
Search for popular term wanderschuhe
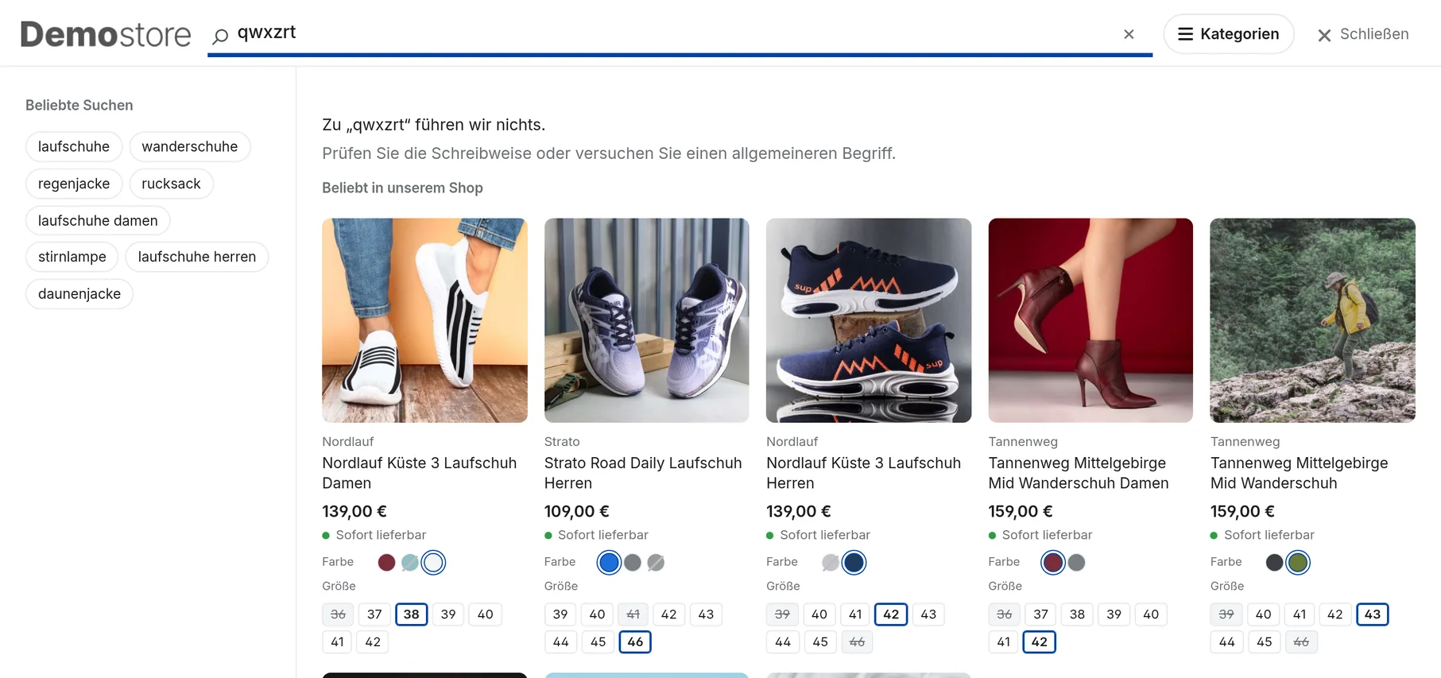coord(189,146)
